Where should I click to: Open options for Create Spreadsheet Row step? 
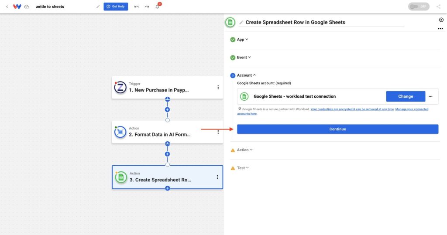tap(217, 177)
